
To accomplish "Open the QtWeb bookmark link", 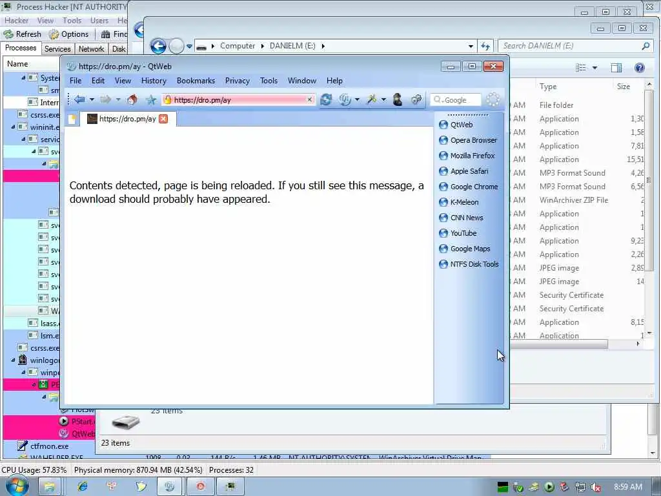I will tap(461, 125).
